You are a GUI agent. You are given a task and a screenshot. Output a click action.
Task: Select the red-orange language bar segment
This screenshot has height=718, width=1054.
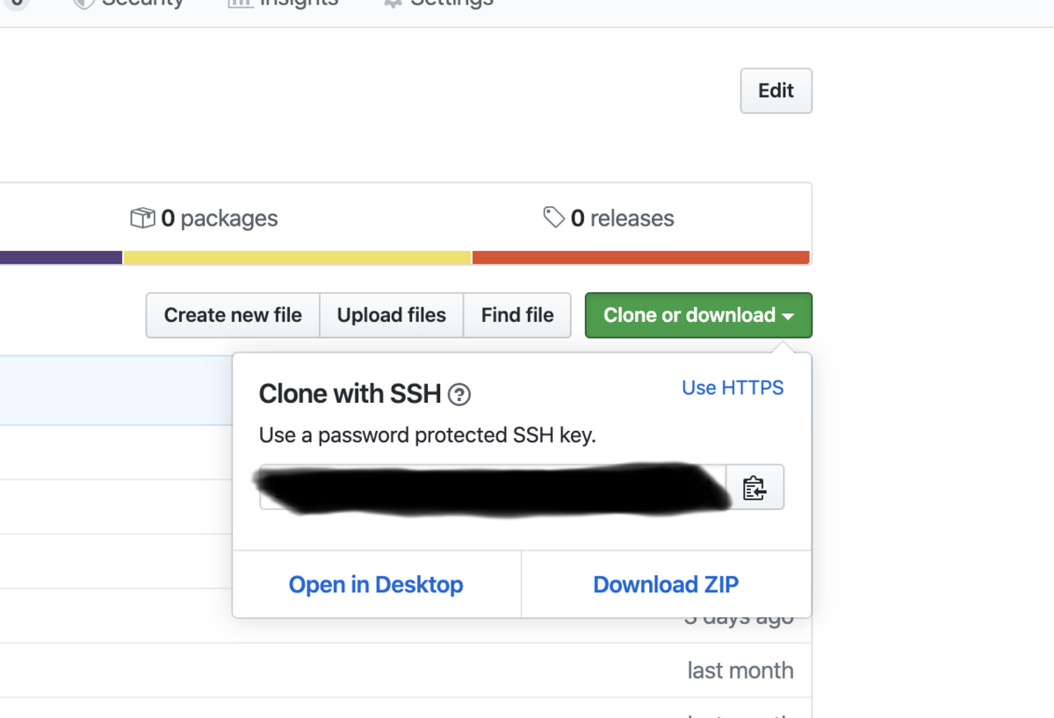pyautogui.click(x=640, y=257)
